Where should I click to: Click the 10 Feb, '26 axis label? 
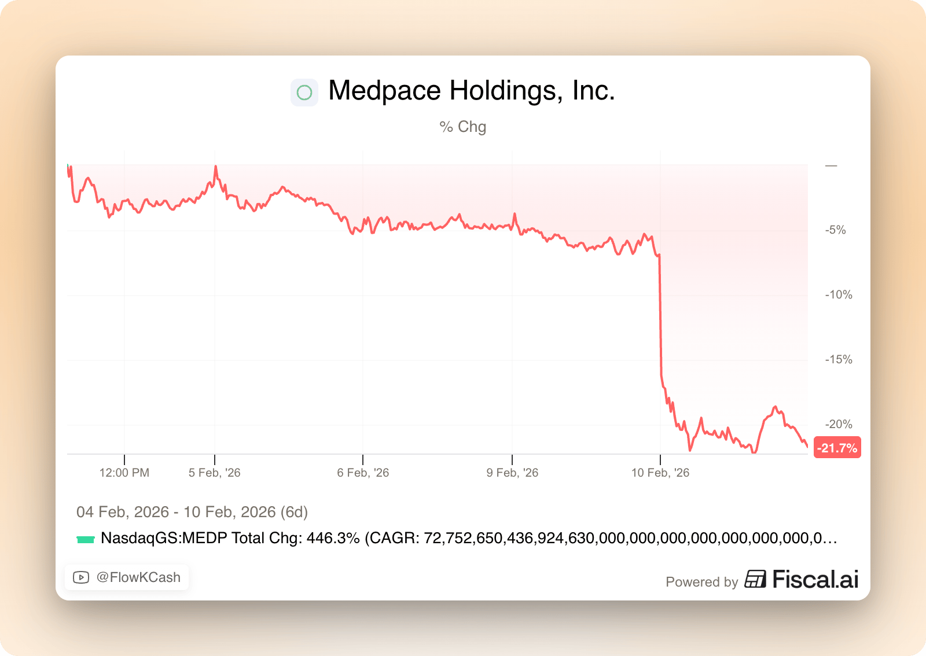pyautogui.click(x=660, y=473)
